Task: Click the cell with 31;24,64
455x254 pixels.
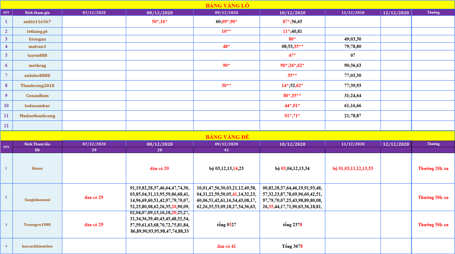Action: (x=353, y=95)
